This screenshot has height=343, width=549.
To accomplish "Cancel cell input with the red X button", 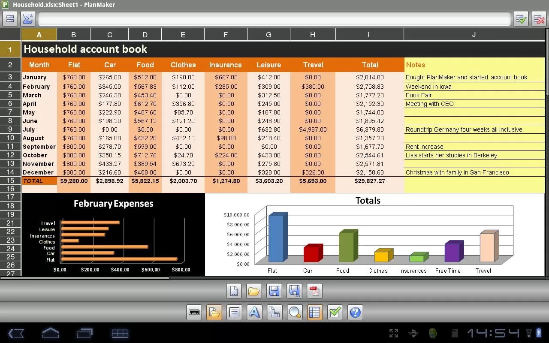I will [539, 19].
